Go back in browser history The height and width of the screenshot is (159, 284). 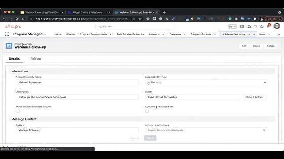pyautogui.click(x=4, y=19)
